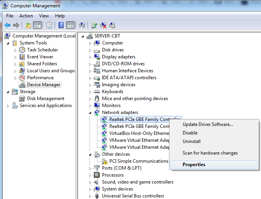This screenshot has height=199, width=261.
Task: Click the Services and Applications icon
Action: (x=15, y=105)
